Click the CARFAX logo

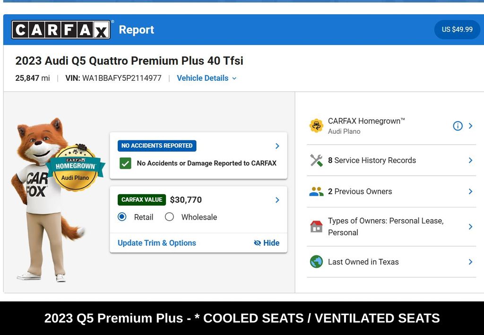tap(61, 30)
